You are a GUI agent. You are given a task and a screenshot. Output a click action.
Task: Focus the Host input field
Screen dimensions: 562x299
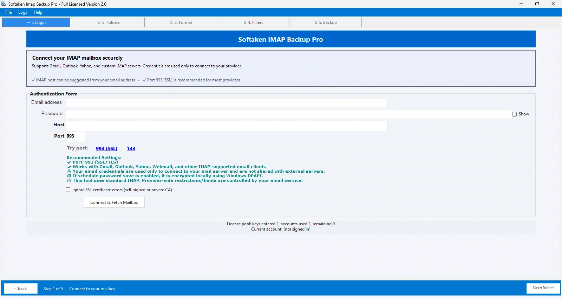click(226, 126)
